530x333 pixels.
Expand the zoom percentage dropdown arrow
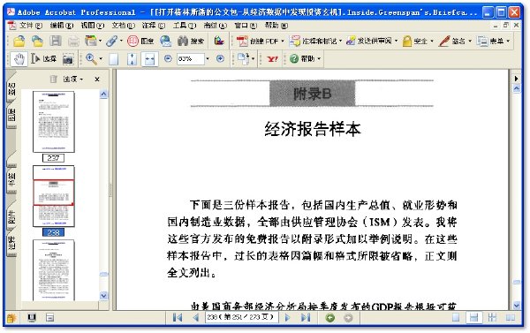pyautogui.click(x=208, y=59)
